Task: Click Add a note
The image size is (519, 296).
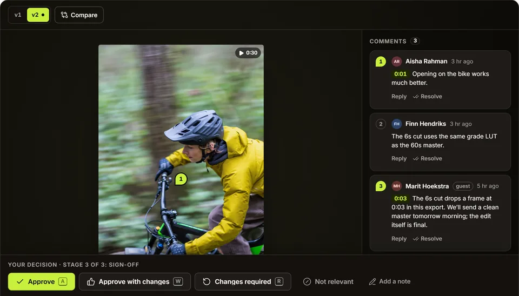Action: click(390, 281)
